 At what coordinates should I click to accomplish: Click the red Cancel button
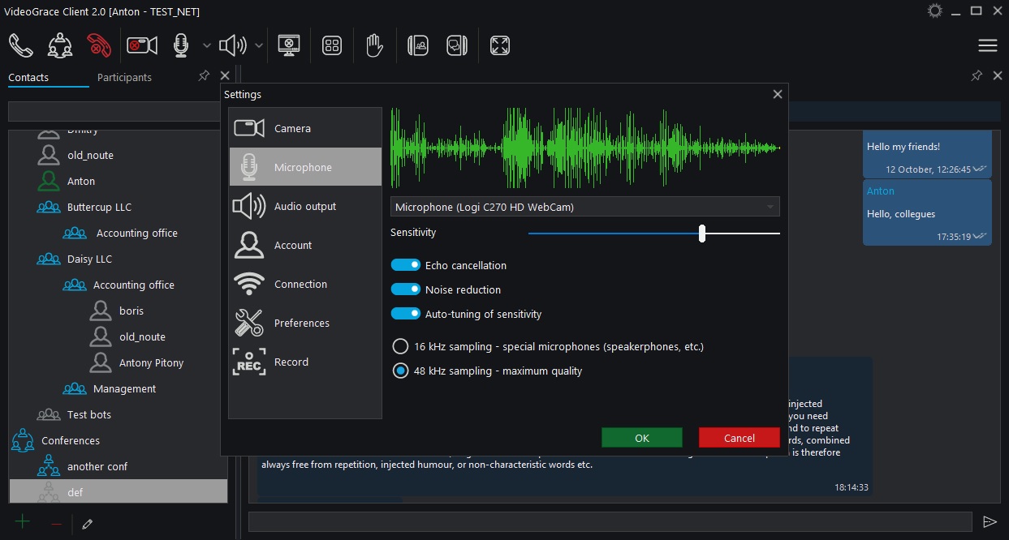[740, 438]
